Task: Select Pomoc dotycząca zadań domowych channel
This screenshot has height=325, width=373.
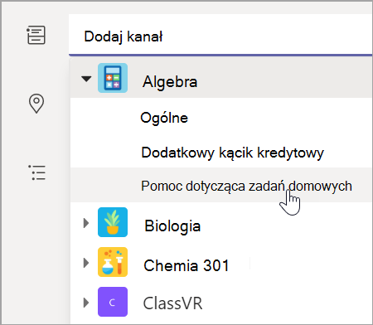Action: click(x=221, y=185)
